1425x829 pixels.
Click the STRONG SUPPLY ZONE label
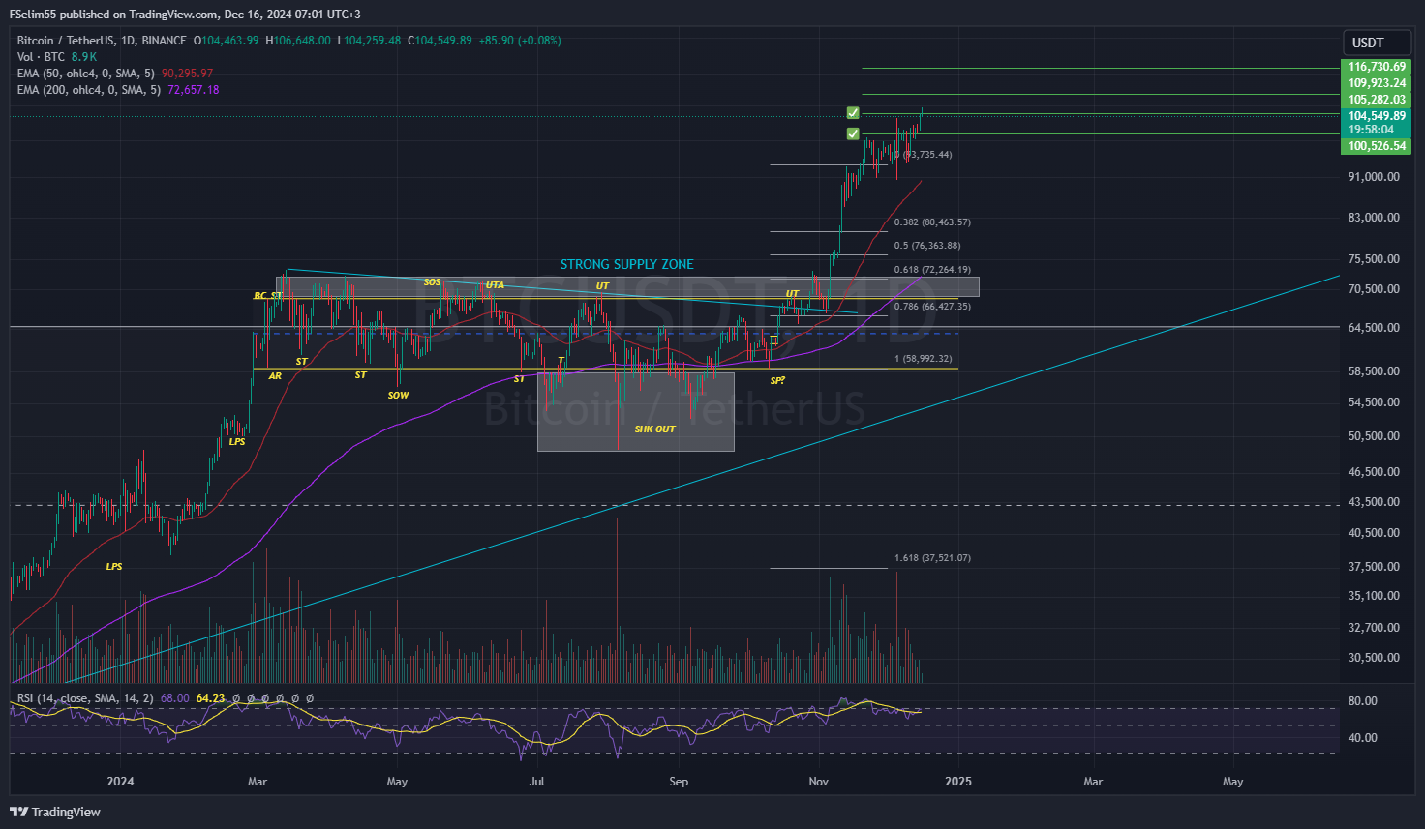click(627, 264)
